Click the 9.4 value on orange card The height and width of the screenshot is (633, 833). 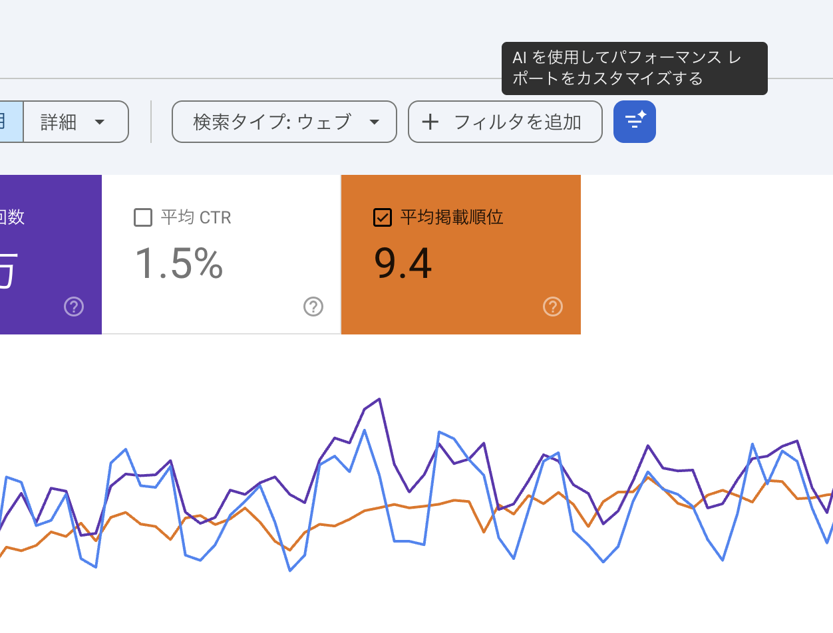point(403,263)
